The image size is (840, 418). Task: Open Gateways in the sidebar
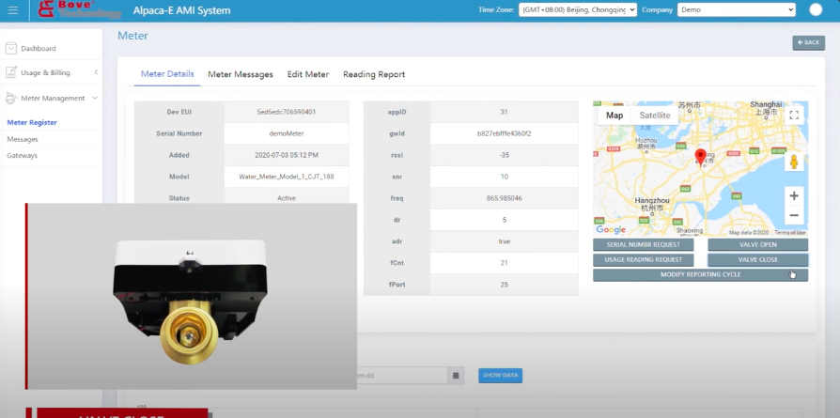click(22, 155)
